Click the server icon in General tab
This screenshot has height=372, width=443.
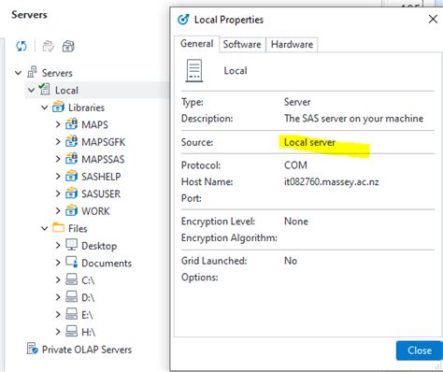(x=194, y=71)
